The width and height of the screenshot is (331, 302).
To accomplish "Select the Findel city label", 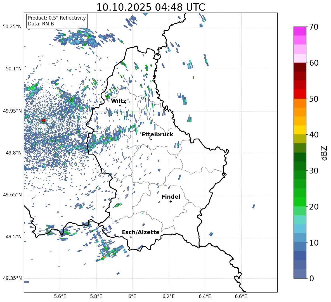I will click(x=171, y=197).
